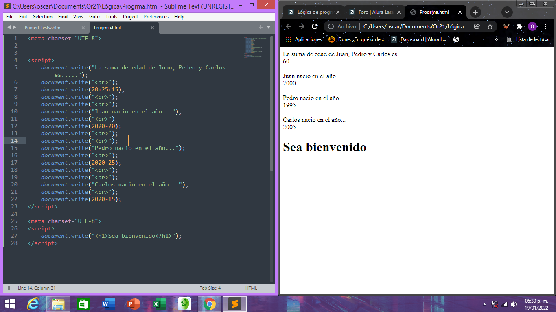This screenshot has height=312, width=556.
Task: Close the Progrma.html editor tab
Action: (x=152, y=28)
